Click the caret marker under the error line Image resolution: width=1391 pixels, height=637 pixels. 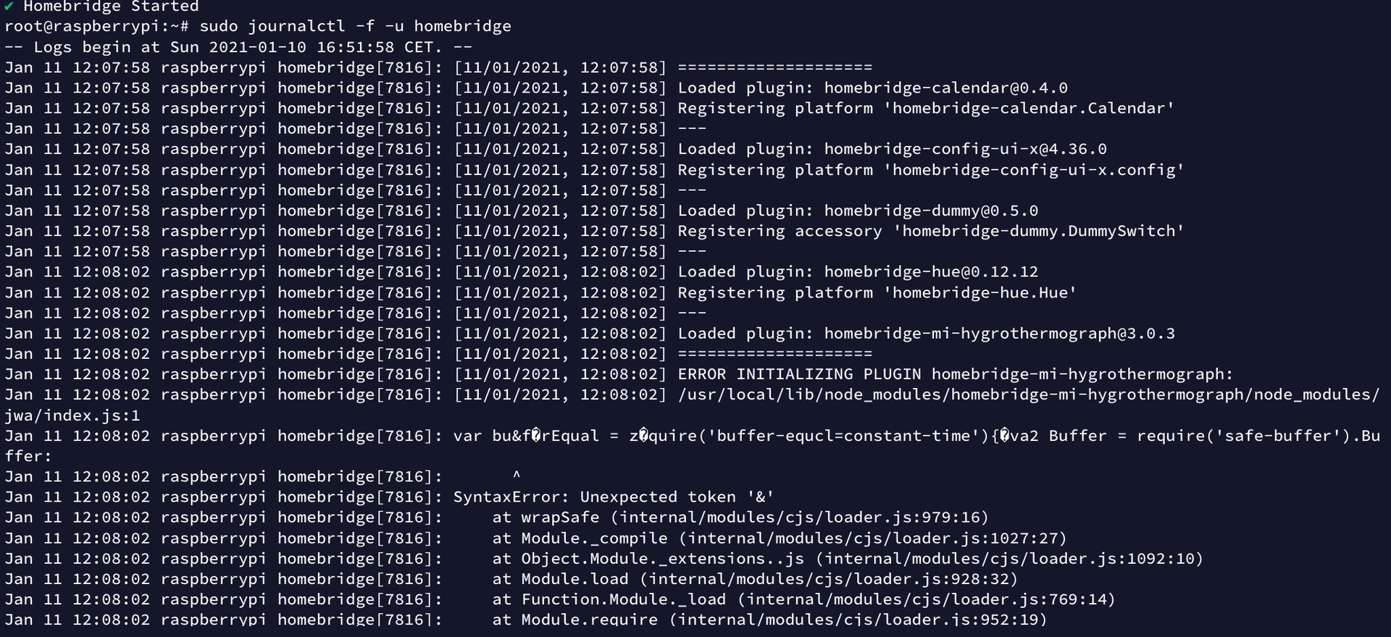click(517, 476)
